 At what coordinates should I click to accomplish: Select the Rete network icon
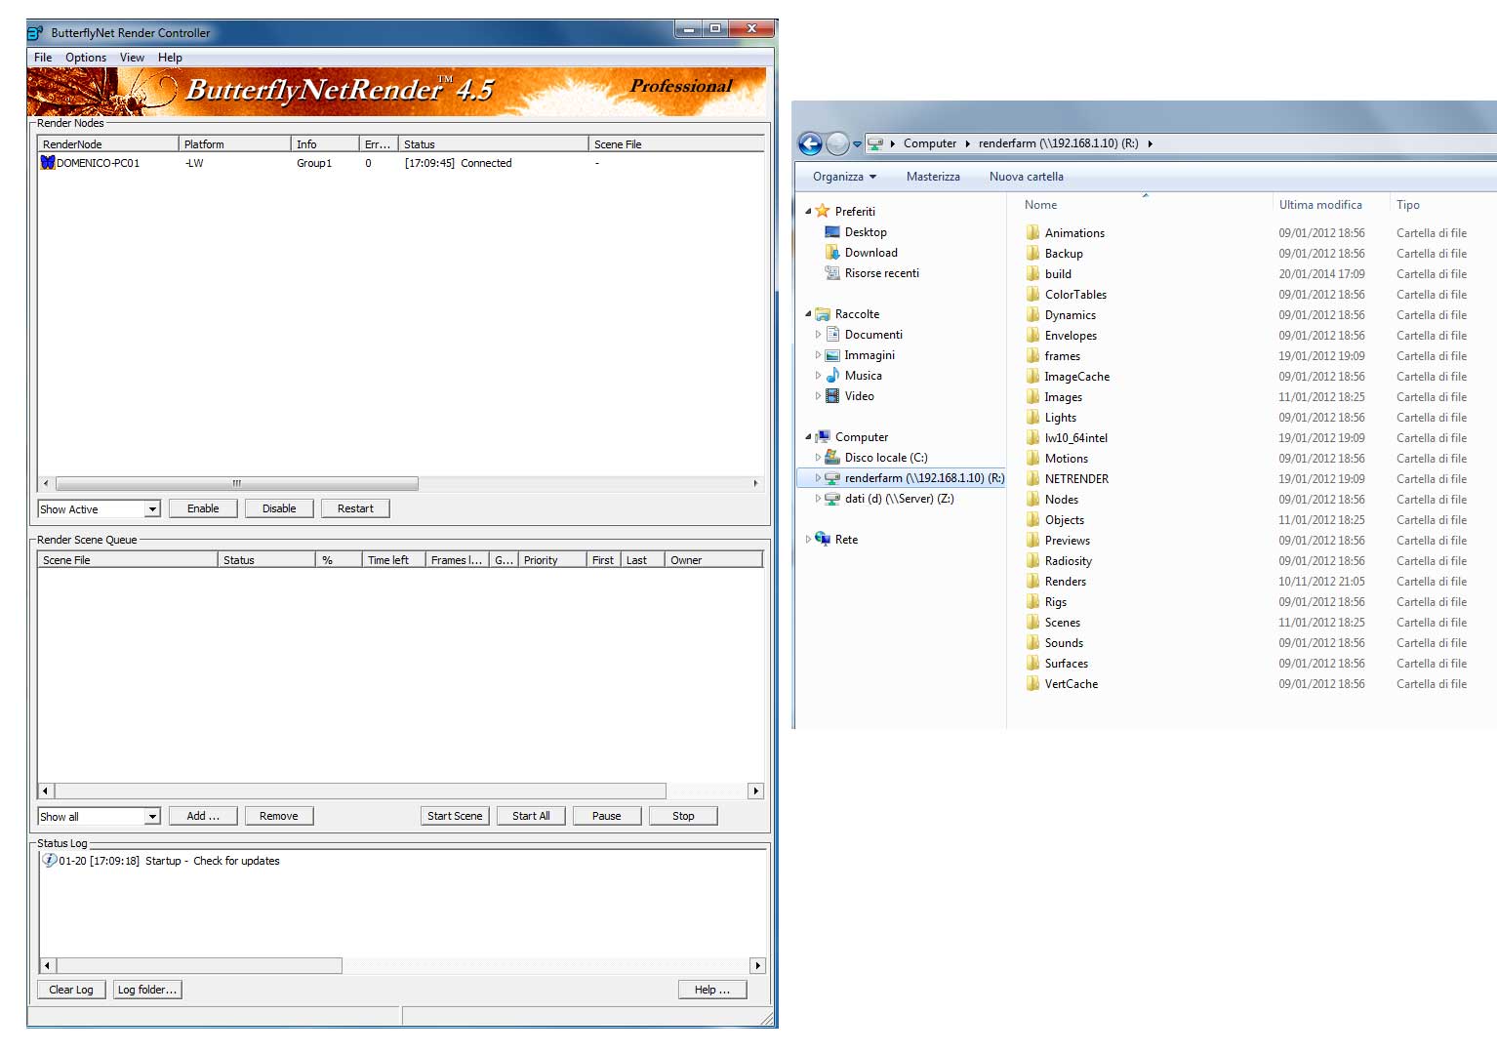tap(823, 540)
